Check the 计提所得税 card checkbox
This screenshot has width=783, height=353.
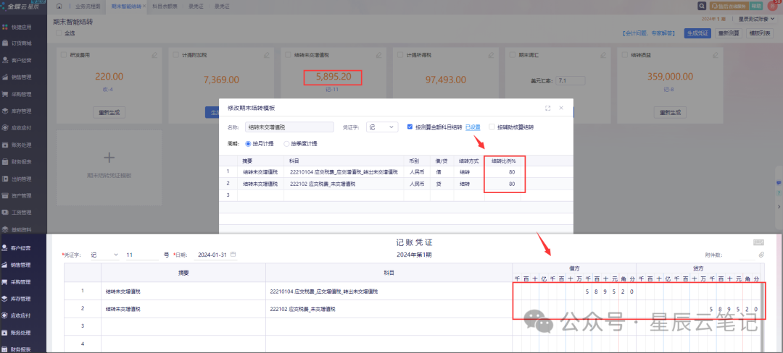(399, 55)
